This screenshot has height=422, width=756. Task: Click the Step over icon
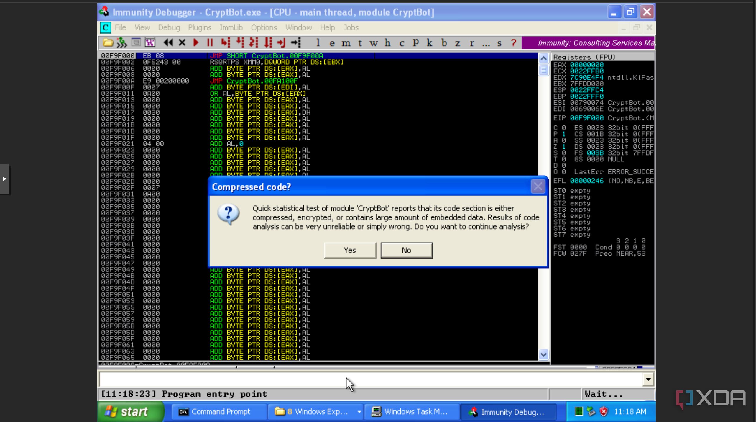point(240,43)
